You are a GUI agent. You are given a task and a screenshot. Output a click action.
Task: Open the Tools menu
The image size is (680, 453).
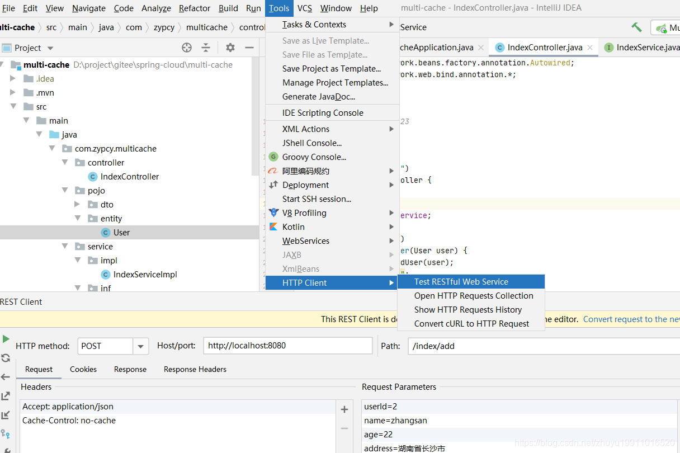[x=279, y=8]
